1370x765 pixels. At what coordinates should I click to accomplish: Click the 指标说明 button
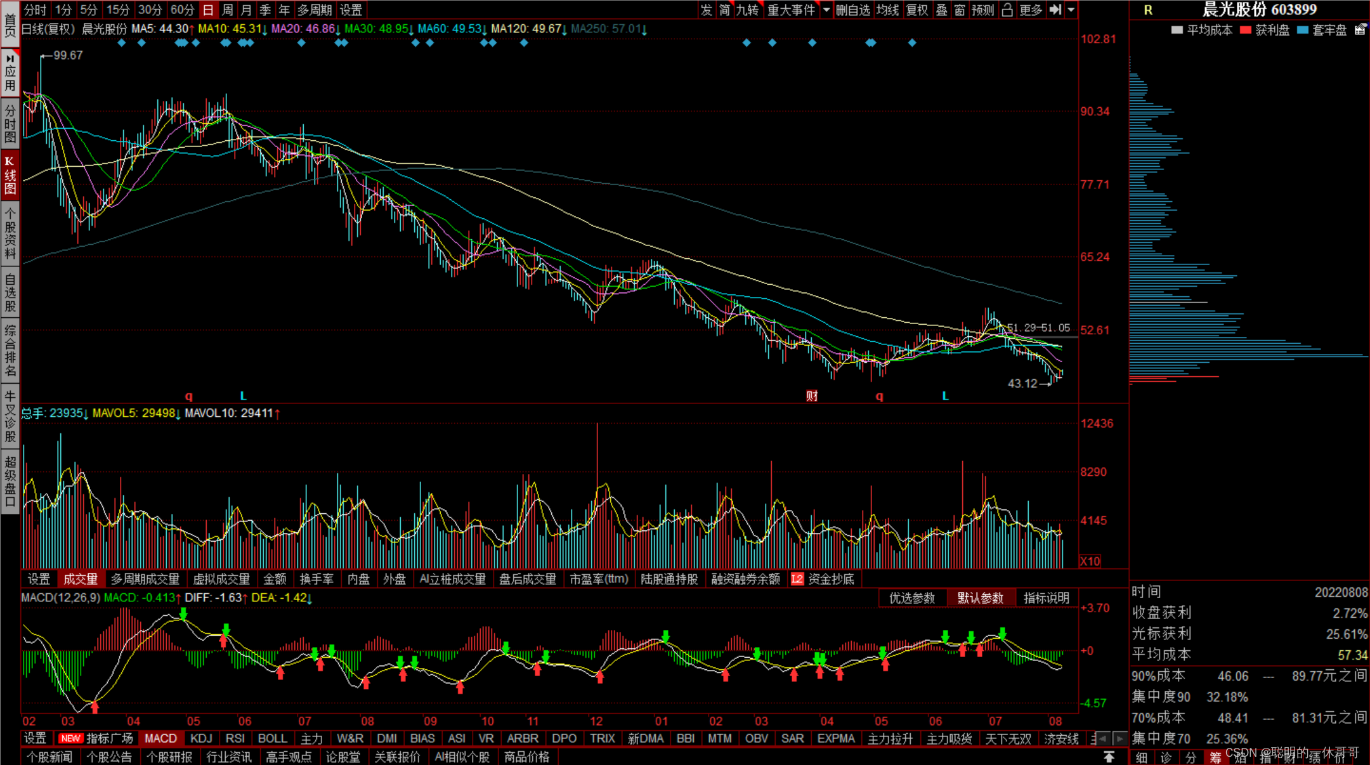(x=1046, y=598)
